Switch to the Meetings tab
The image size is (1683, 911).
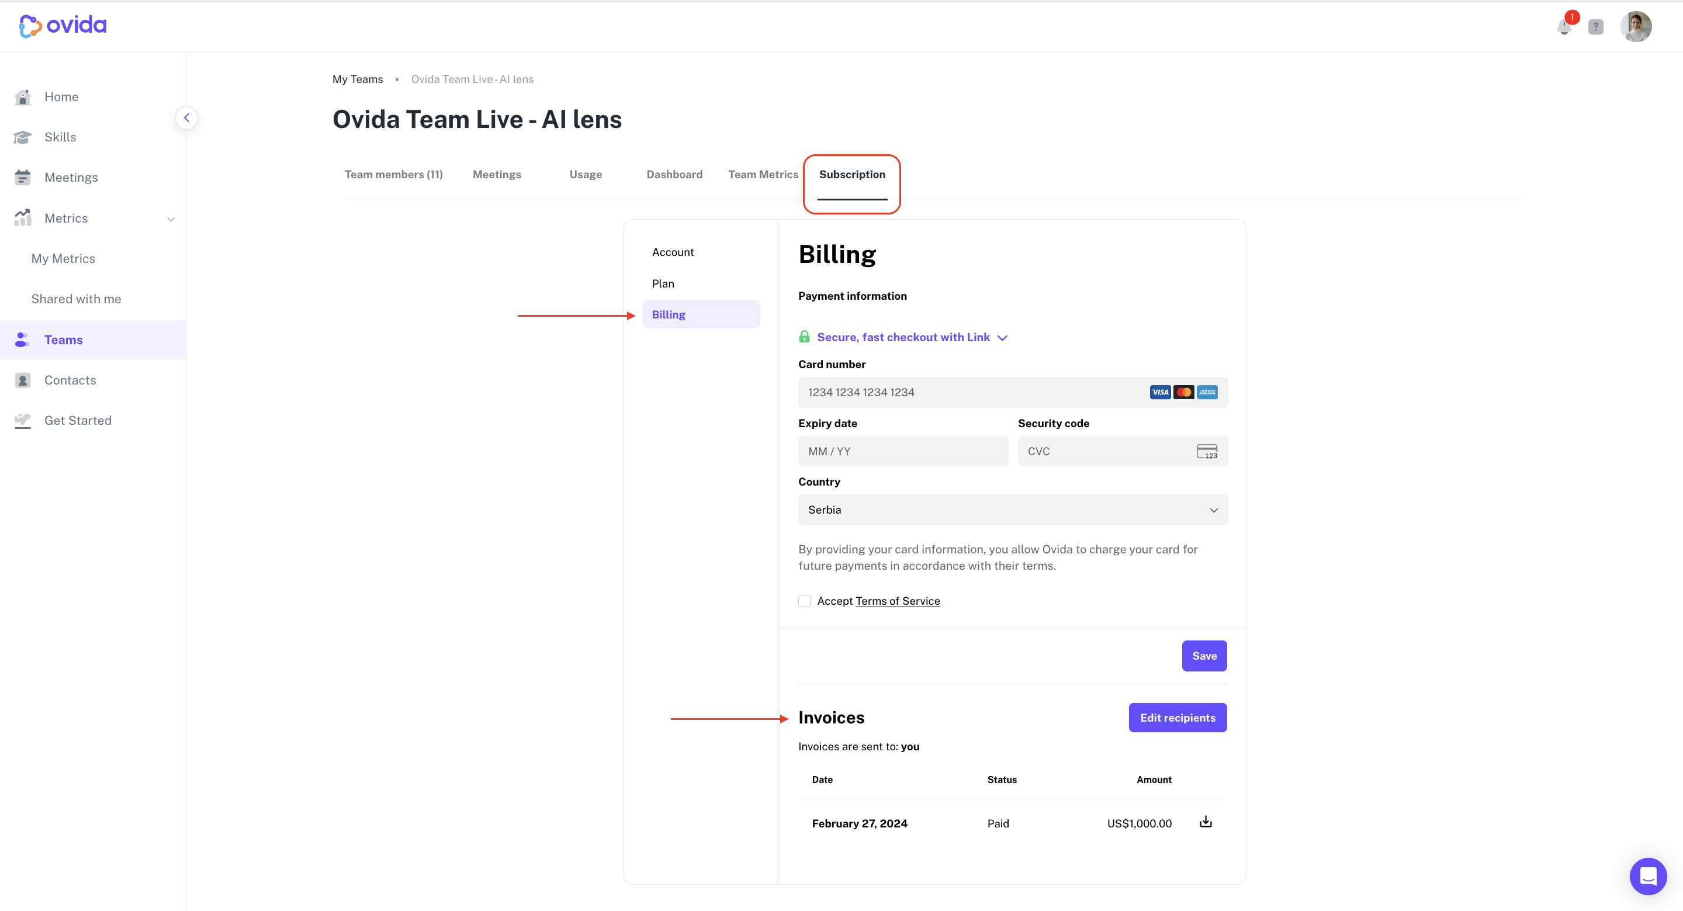click(497, 175)
